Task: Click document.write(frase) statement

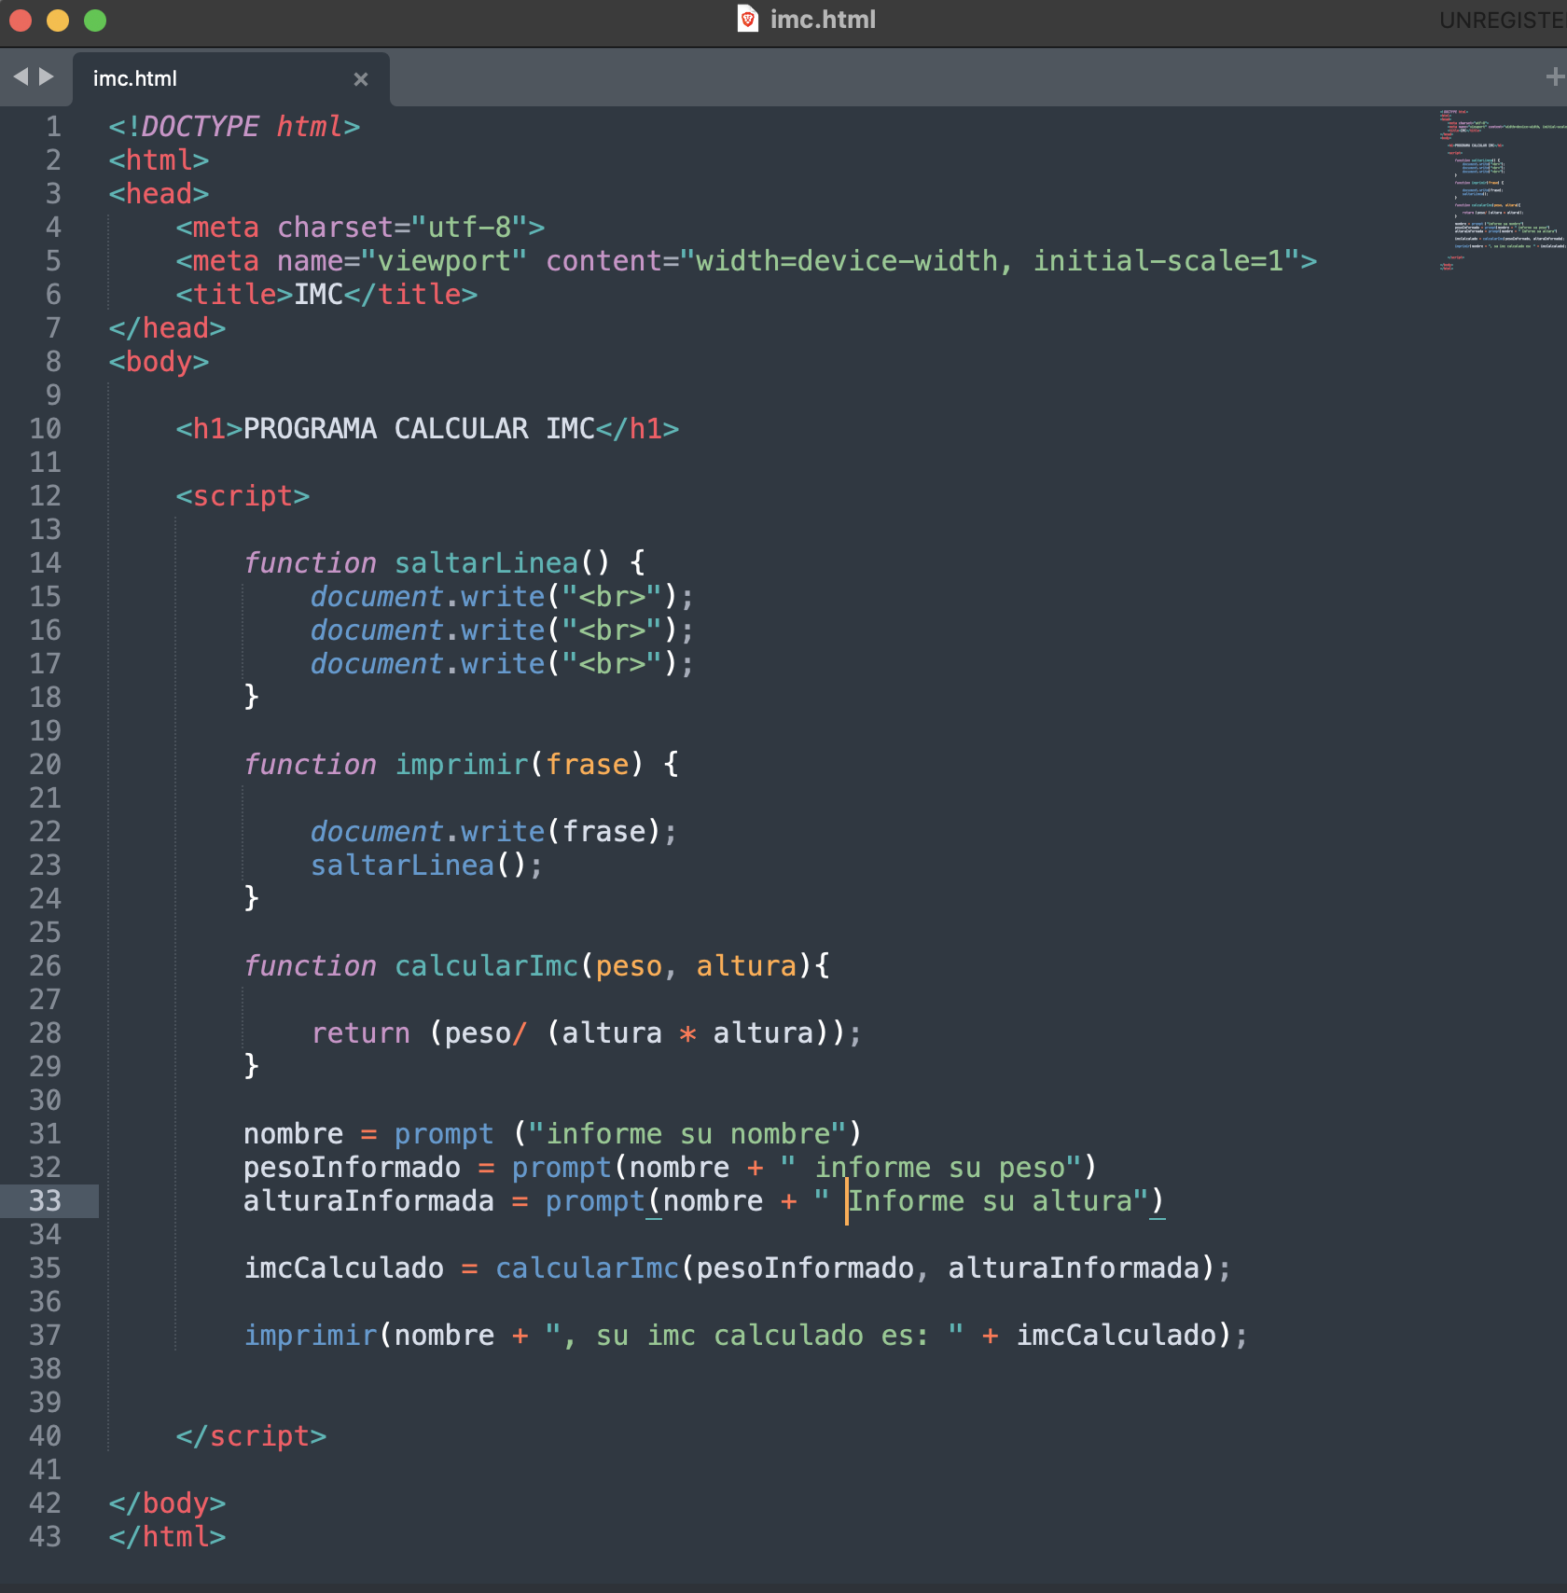Action: (x=494, y=832)
